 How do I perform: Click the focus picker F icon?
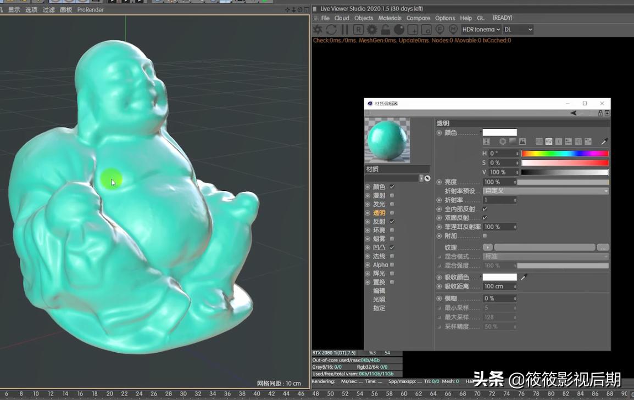click(440, 30)
